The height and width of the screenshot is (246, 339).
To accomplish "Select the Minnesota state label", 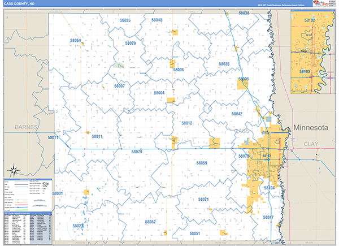I will pyautogui.click(x=311, y=128).
